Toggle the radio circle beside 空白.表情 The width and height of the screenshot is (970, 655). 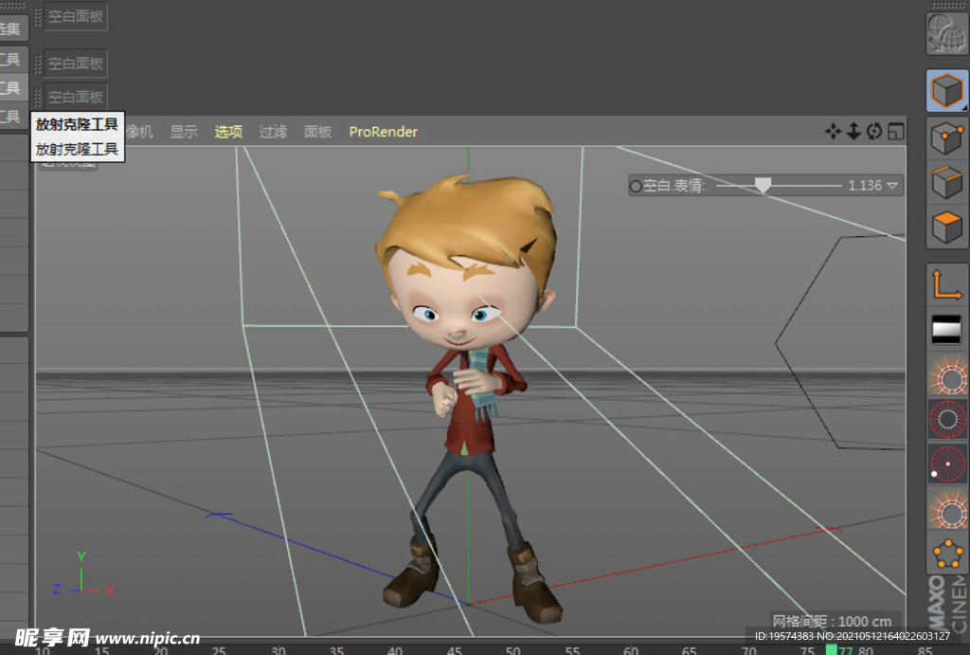(x=634, y=186)
